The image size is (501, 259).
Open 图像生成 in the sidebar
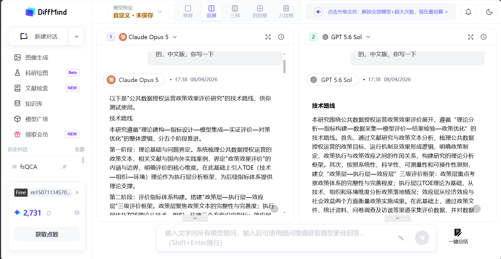pyautogui.click(x=37, y=57)
